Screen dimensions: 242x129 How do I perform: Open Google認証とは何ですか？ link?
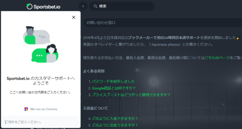[114, 88]
